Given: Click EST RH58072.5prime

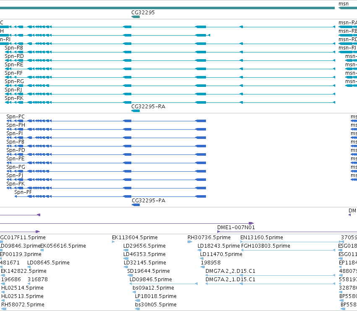Looking at the screenshot, I should coord(23,305).
